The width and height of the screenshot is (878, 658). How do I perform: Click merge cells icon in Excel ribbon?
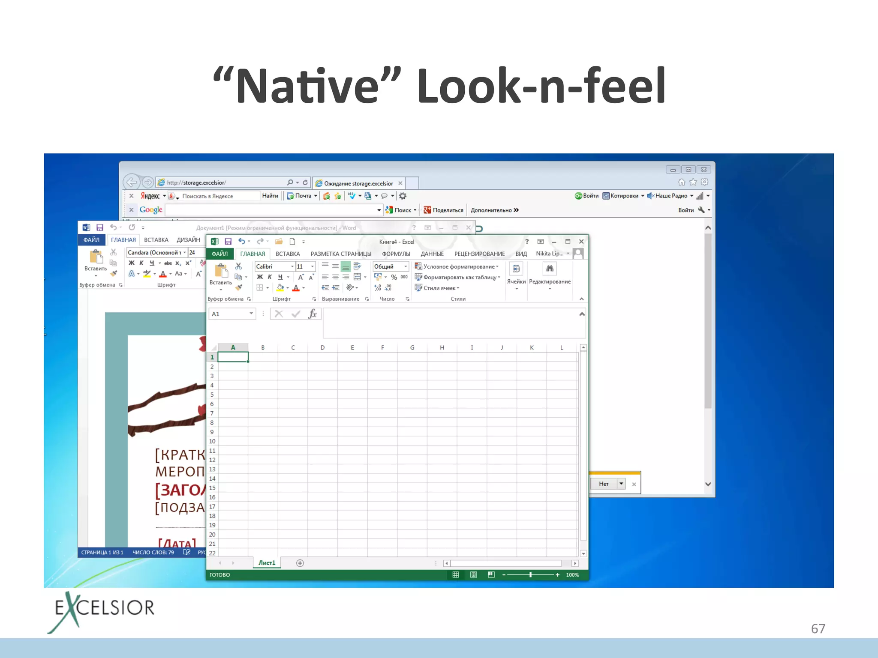pos(357,277)
